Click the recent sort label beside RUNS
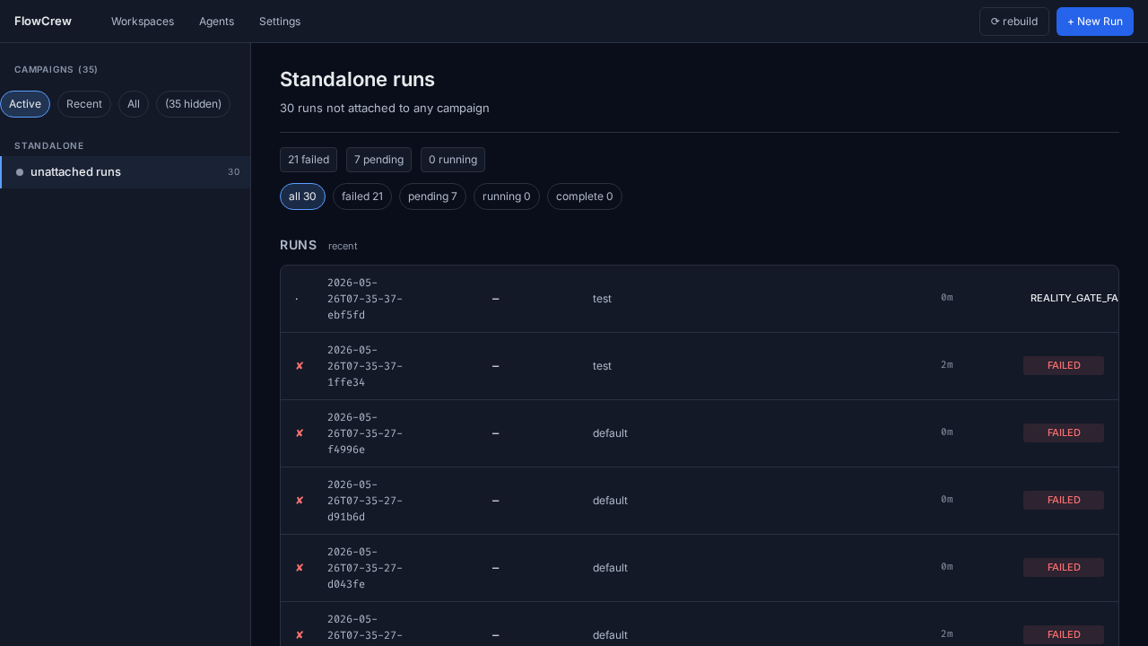Viewport: 1148px width, 646px height. point(343,246)
